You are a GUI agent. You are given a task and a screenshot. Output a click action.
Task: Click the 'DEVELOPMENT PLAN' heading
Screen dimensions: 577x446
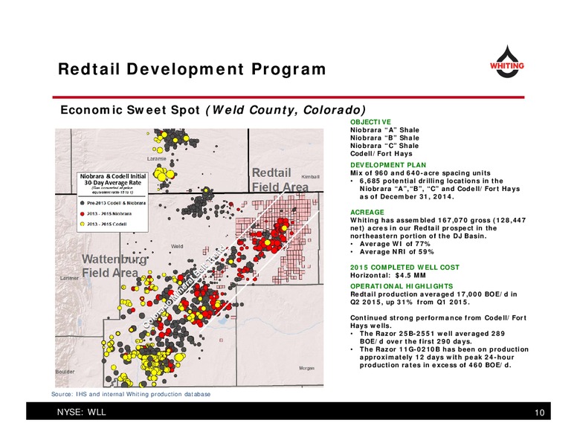[388, 165]
